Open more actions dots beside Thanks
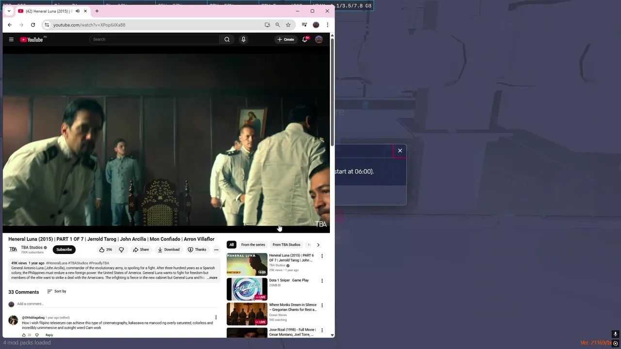Screen dimensions: 621x349 click(x=216, y=250)
